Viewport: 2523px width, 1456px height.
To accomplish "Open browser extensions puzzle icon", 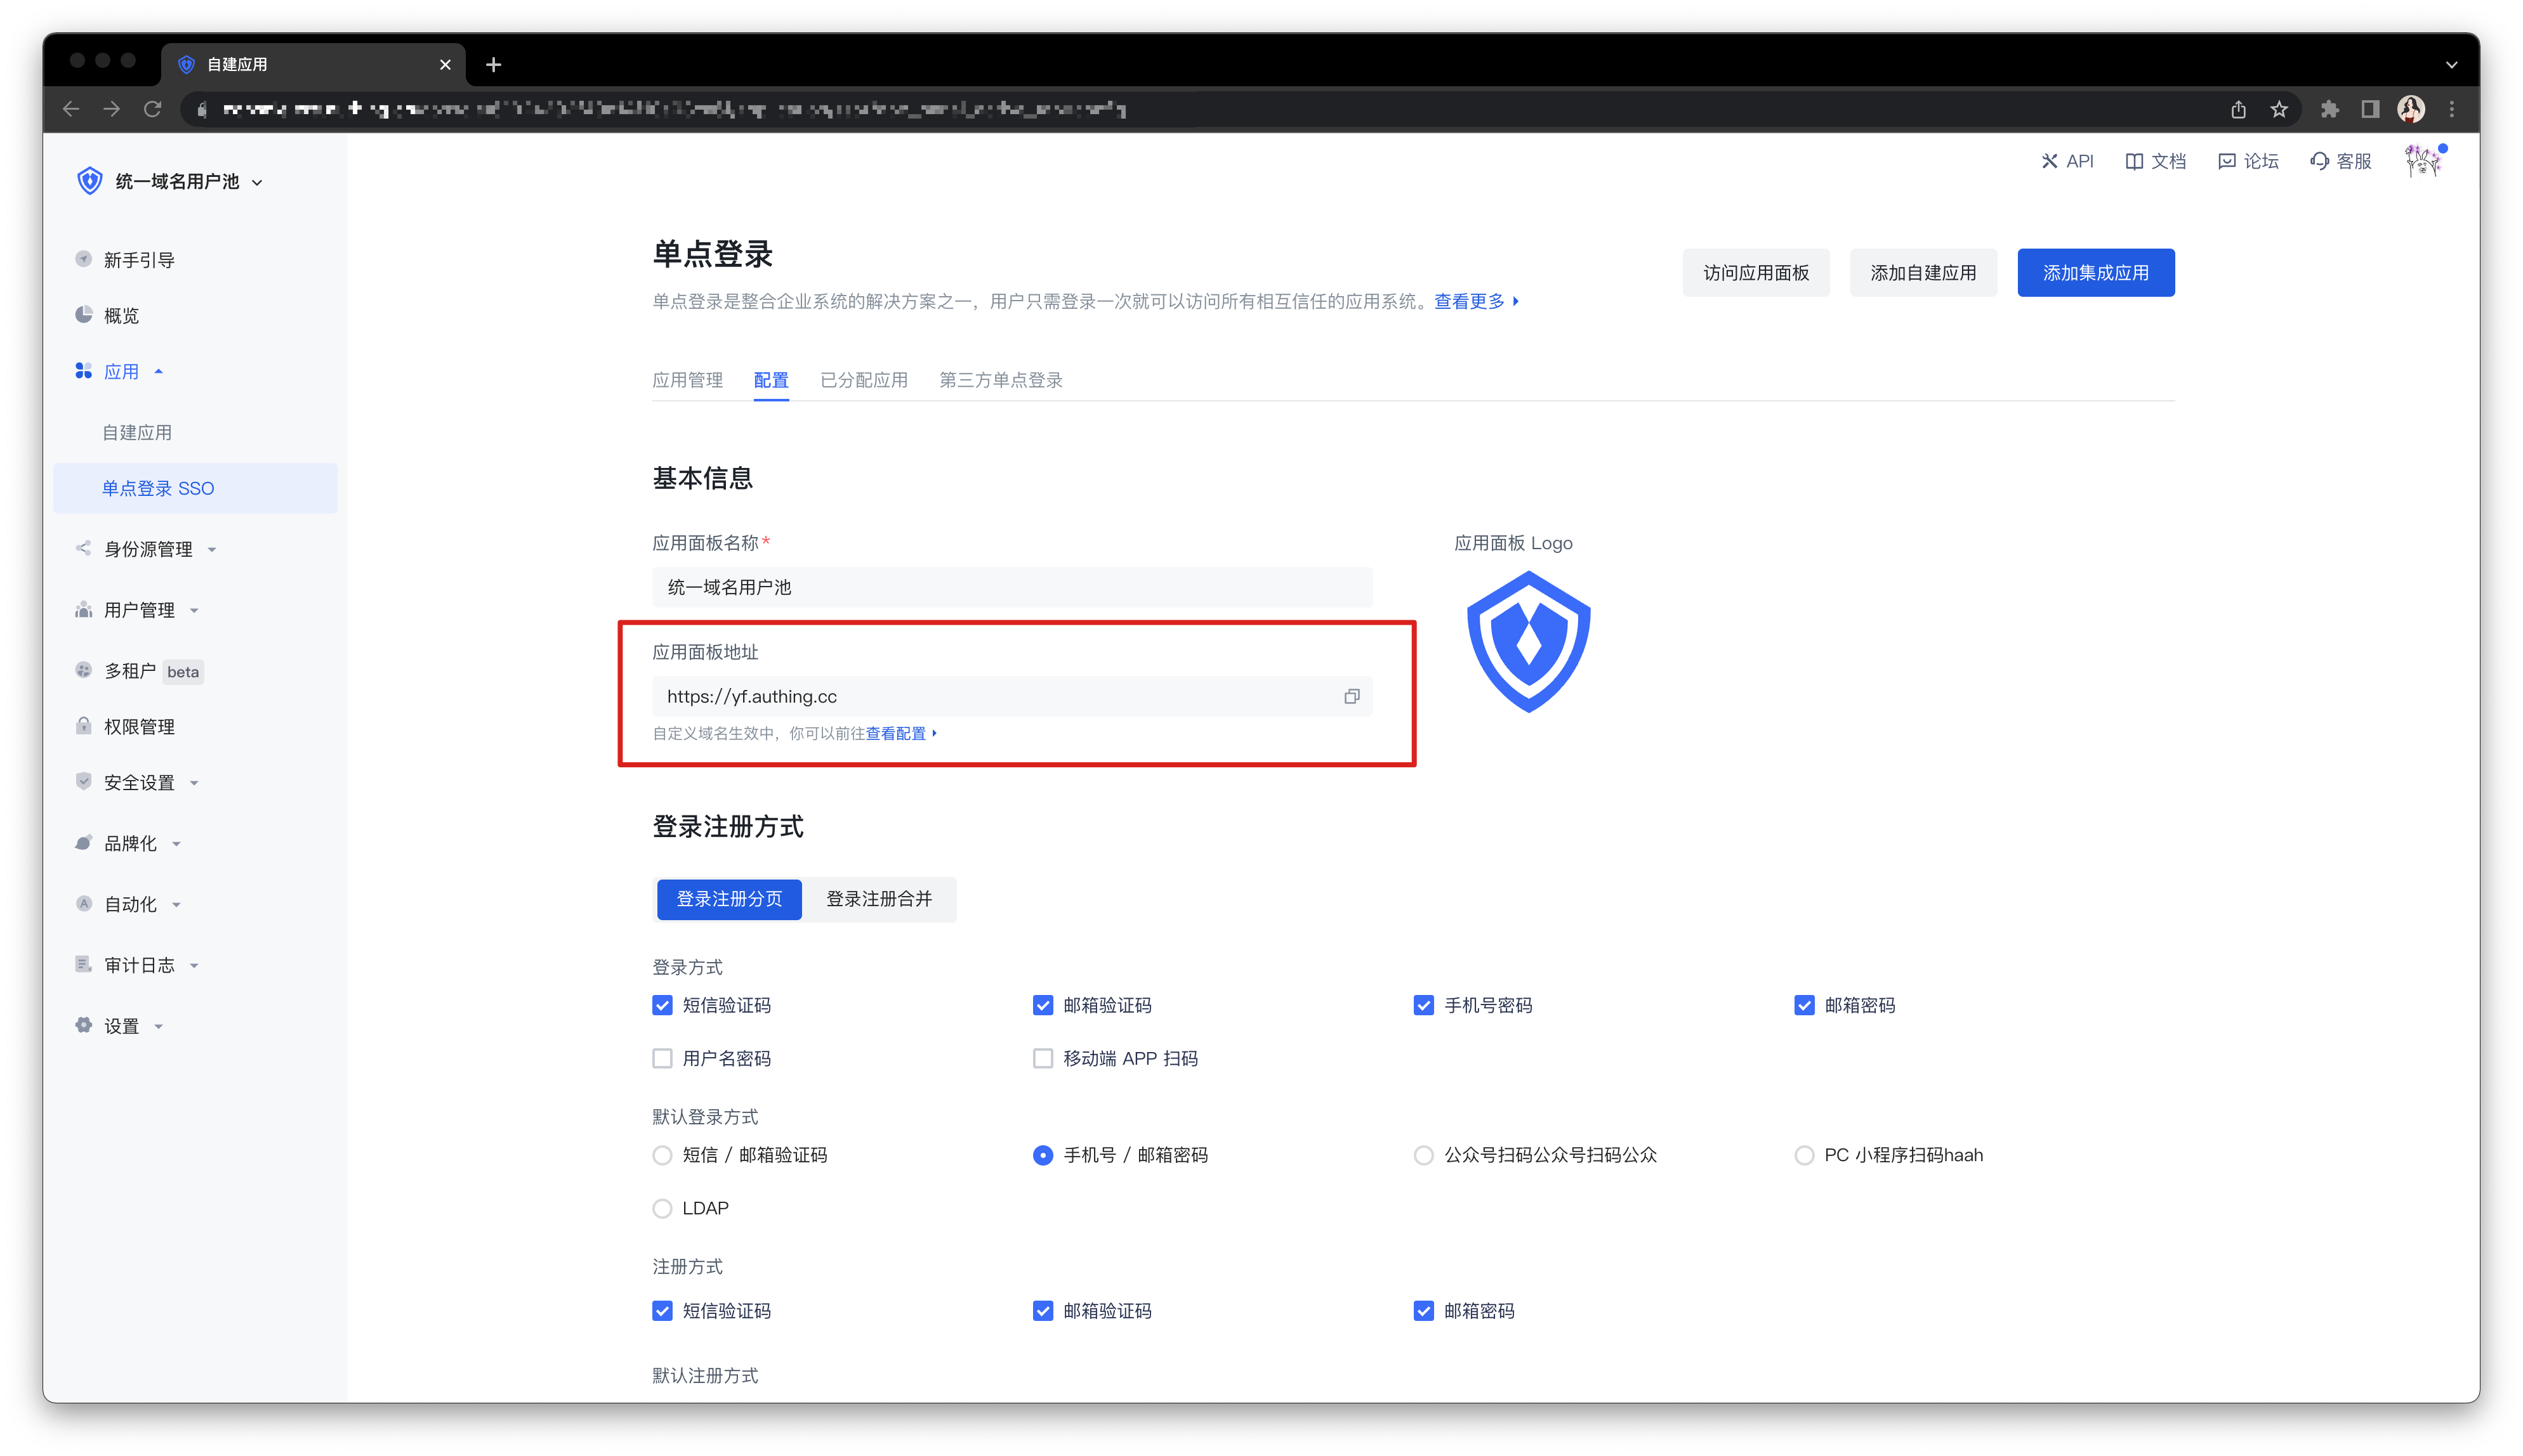I will tap(2330, 109).
